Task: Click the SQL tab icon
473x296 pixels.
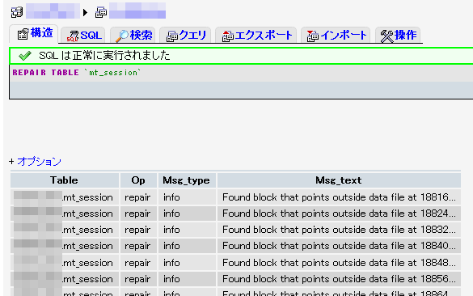Action: [73, 36]
